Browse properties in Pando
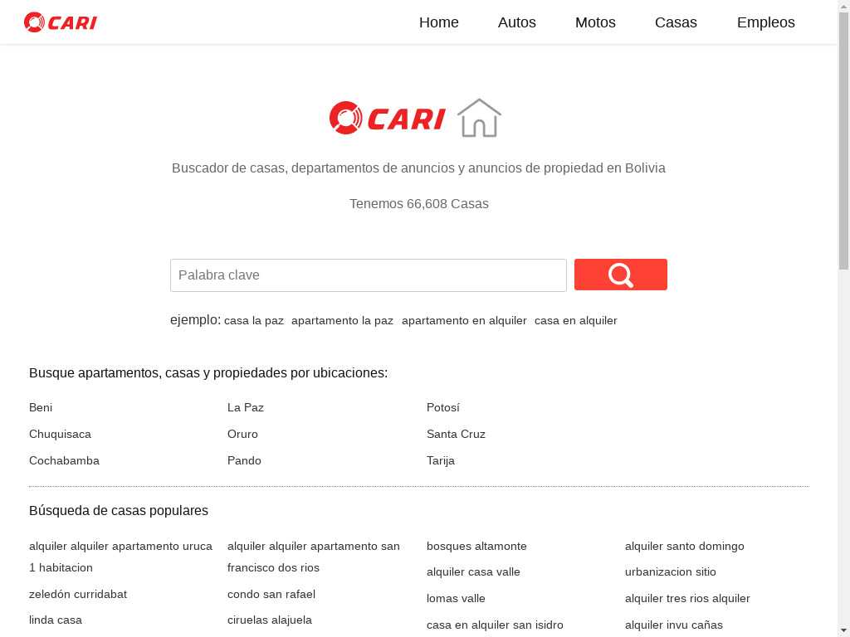Screen dimensions: 850x637 [244, 460]
